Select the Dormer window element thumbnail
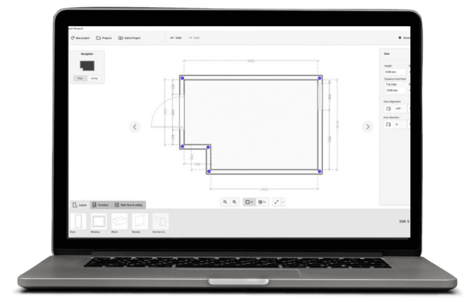The image size is (474, 302). 161,222
